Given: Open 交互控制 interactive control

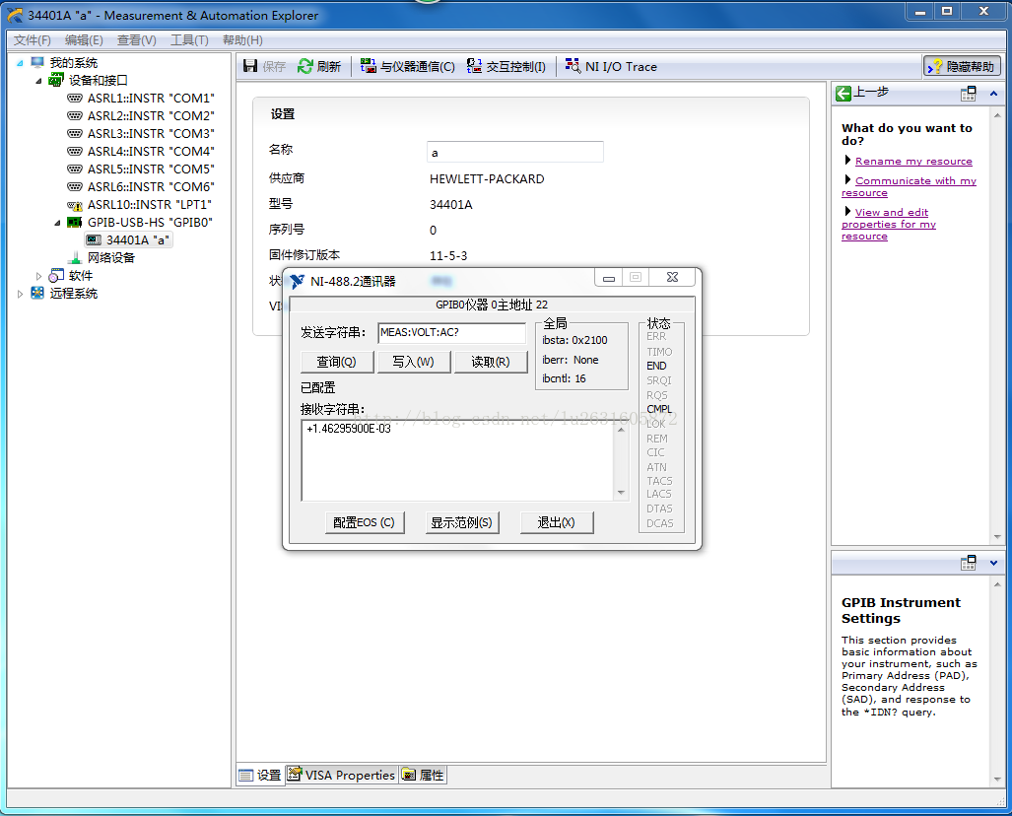Looking at the screenshot, I should (x=506, y=66).
